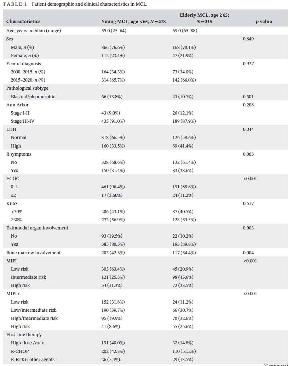
Task: Click the R-CHOP row label
Action: click(20, 351)
